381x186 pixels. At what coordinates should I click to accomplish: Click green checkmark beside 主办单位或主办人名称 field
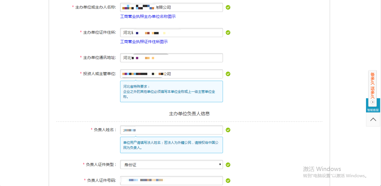click(228, 7)
